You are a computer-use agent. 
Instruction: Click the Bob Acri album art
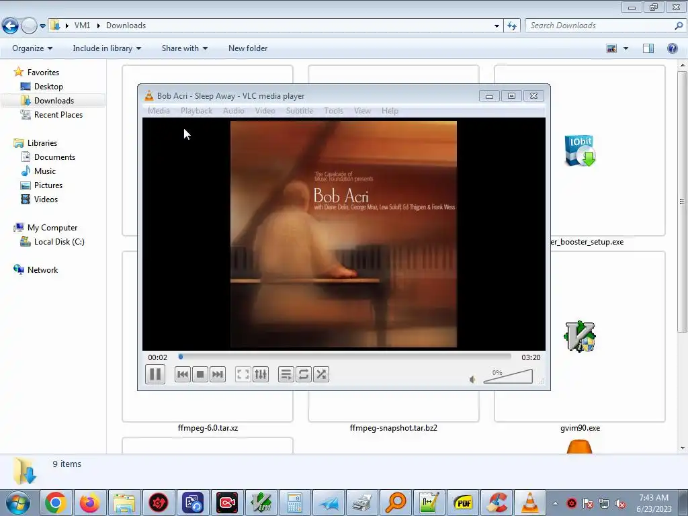pyautogui.click(x=343, y=234)
